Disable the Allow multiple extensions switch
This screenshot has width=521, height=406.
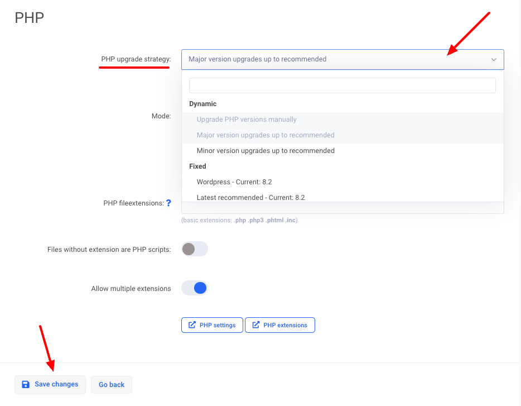coord(195,288)
